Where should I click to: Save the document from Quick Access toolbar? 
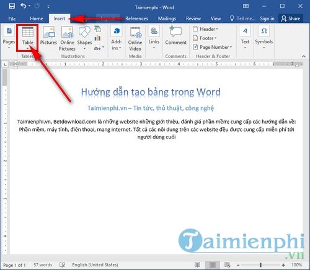coord(12,6)
